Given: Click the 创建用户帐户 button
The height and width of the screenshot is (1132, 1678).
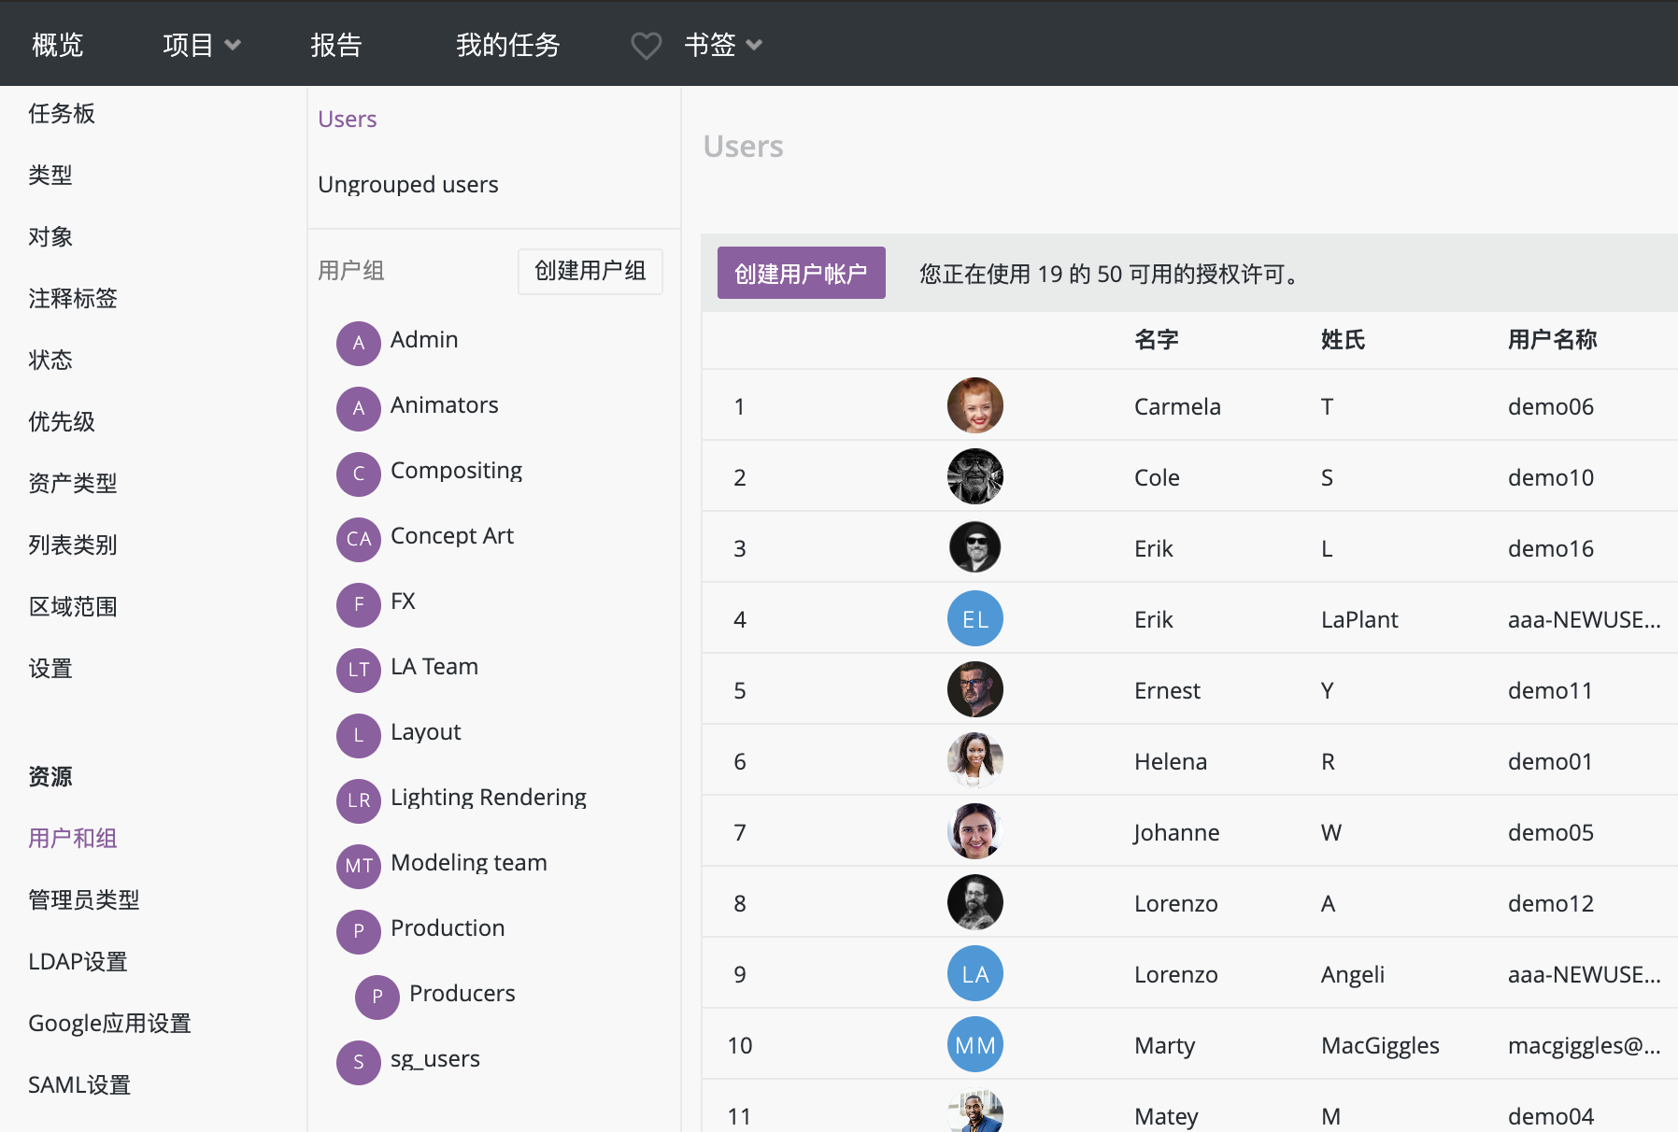Looking at the screenshot, I should coord(801,274).
